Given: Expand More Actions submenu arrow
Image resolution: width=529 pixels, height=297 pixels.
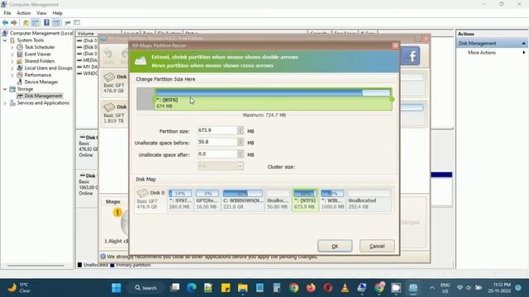Looking at the screenshot, I should coord(524,53).
